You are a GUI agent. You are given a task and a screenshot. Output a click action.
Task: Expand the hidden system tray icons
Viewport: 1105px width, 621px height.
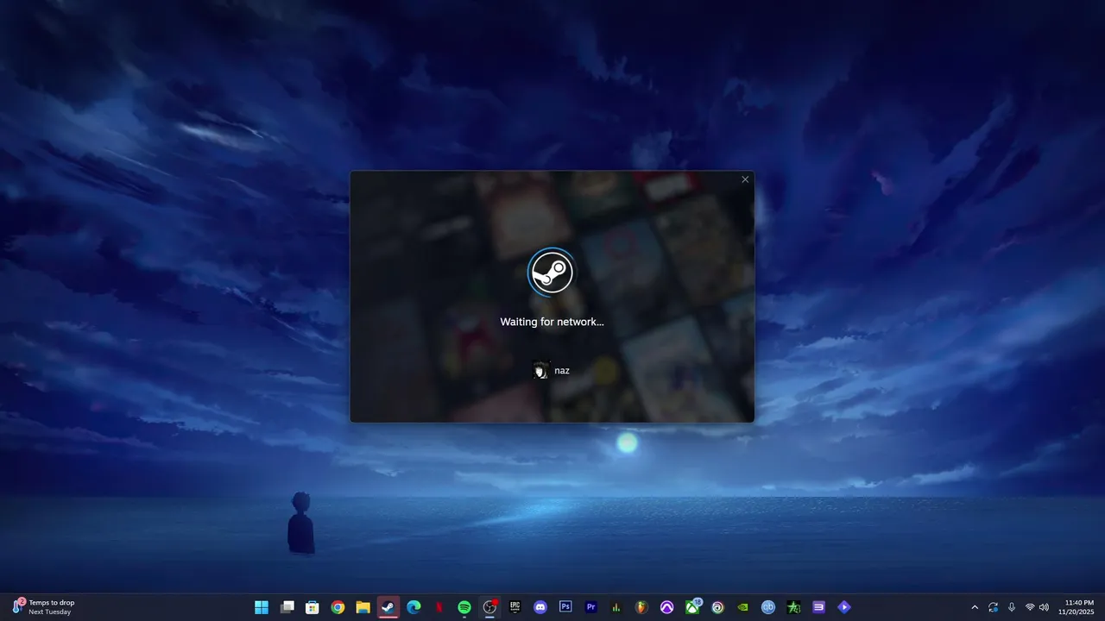point(975,607)
